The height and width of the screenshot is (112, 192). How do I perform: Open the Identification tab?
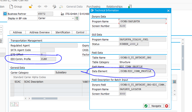(63, 32)
